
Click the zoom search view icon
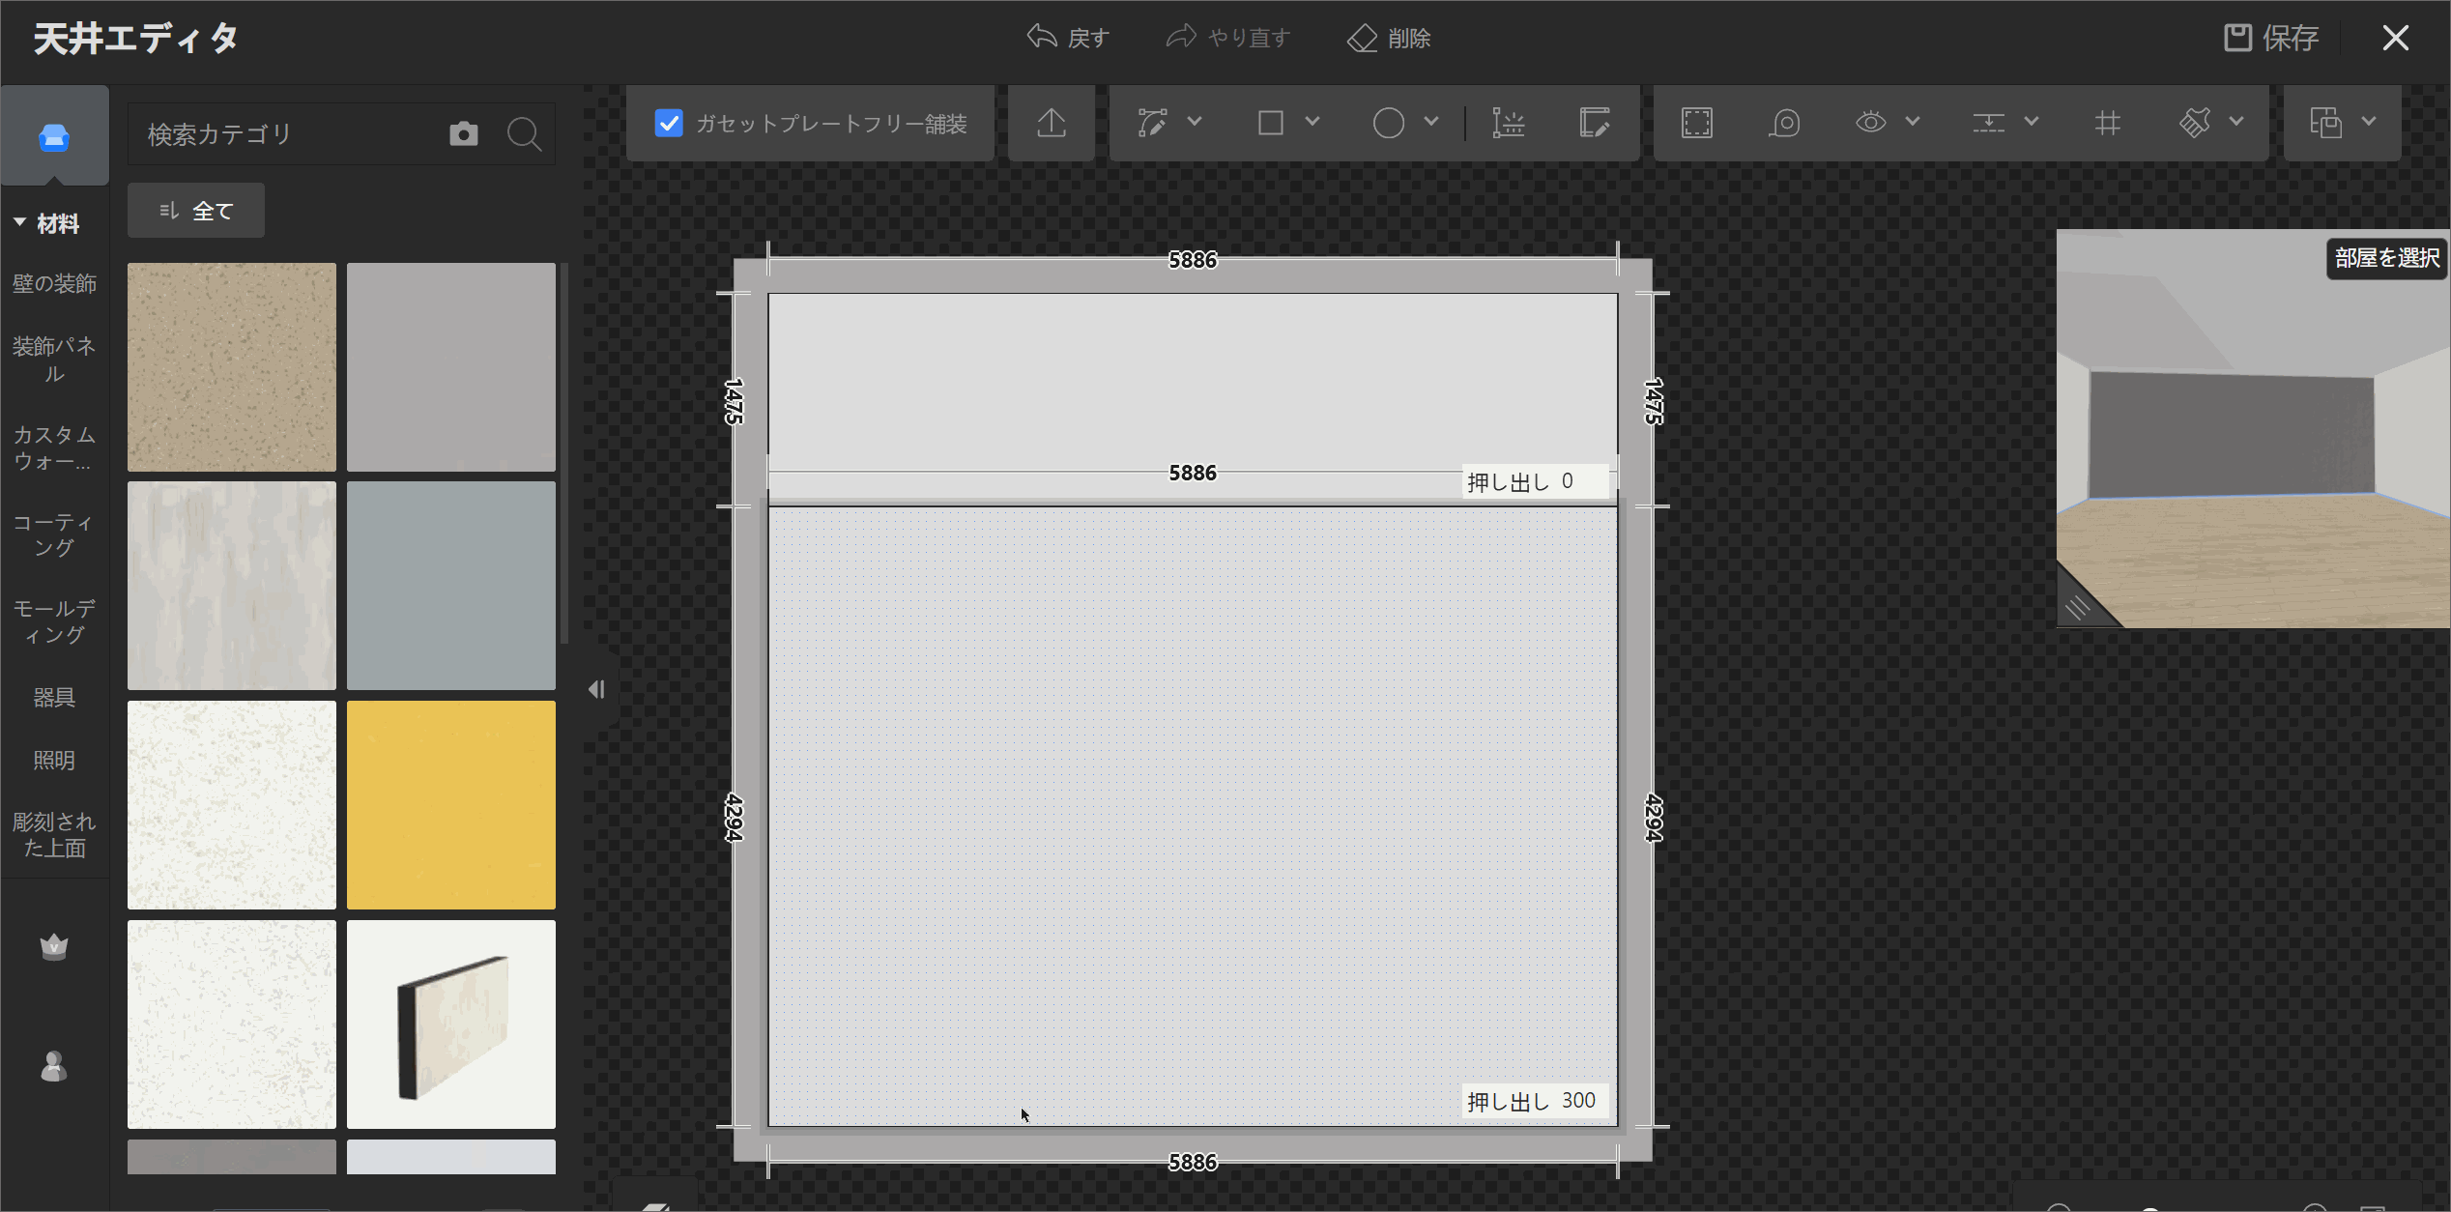[1784, 123]
